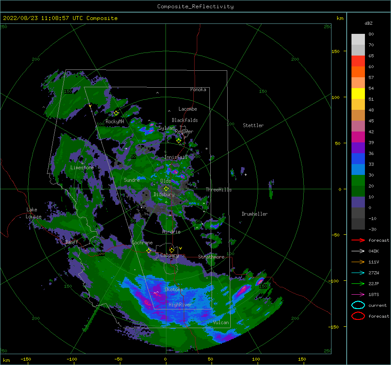This screenshot has height=365, width=391.
Task: Select the white asterisk marker east of Innisfail
Action: 206,149
